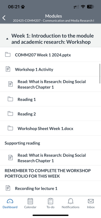Click the vertical scrollbar indicator
This screenshot has width=101, height=218.
(x=100, y=74)
